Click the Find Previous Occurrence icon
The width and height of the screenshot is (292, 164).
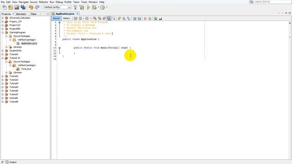[99, 18]
